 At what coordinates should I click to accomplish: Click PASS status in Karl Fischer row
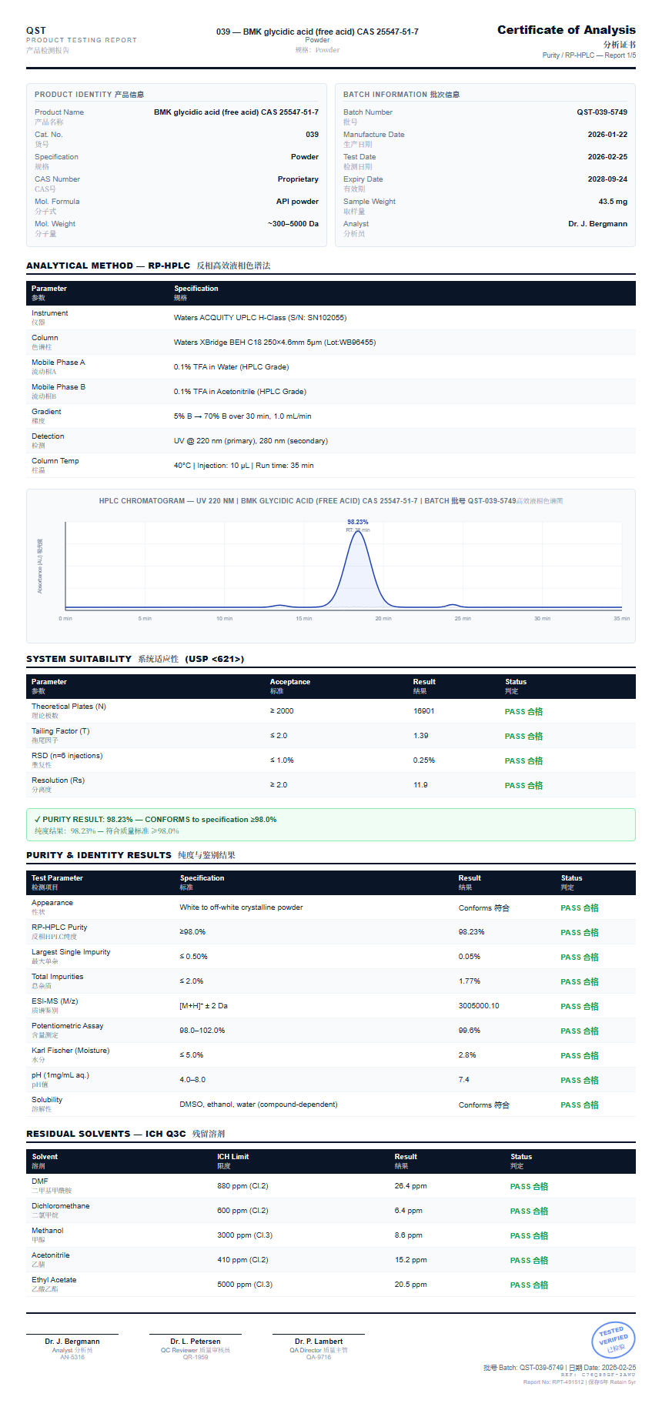point(580,1056)
